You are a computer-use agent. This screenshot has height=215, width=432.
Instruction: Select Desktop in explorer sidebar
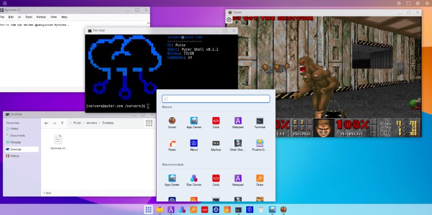coord(22,149)
